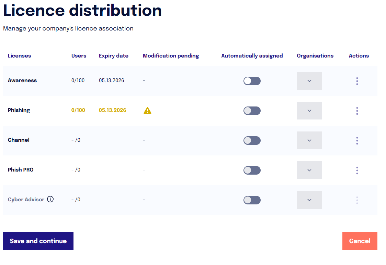Click the Cyber Advisor three-dot actions icon
Image resolution: width=386 pixels, height=265 pixels.
point(357,200)
